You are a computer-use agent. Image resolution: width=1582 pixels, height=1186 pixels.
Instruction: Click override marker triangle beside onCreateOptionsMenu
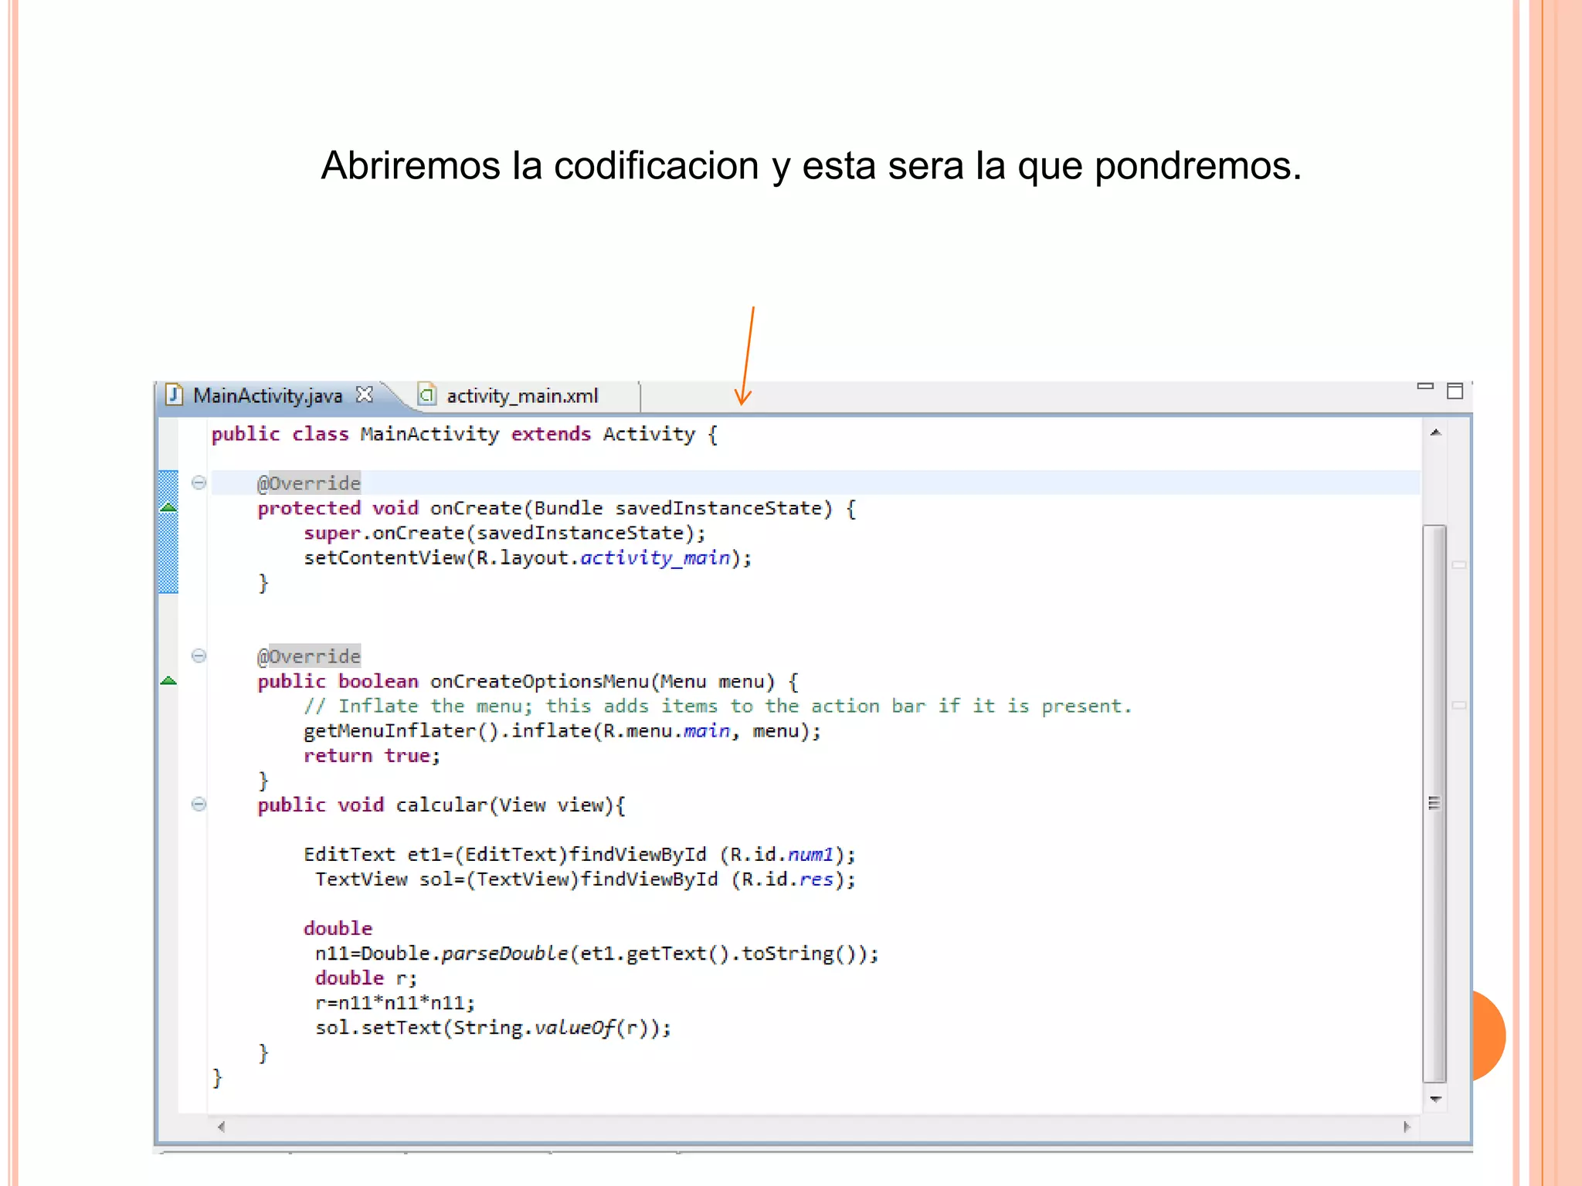[168, 680]
